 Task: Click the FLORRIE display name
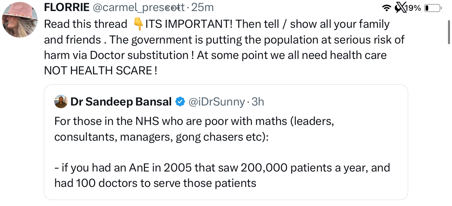pos(67,7)
